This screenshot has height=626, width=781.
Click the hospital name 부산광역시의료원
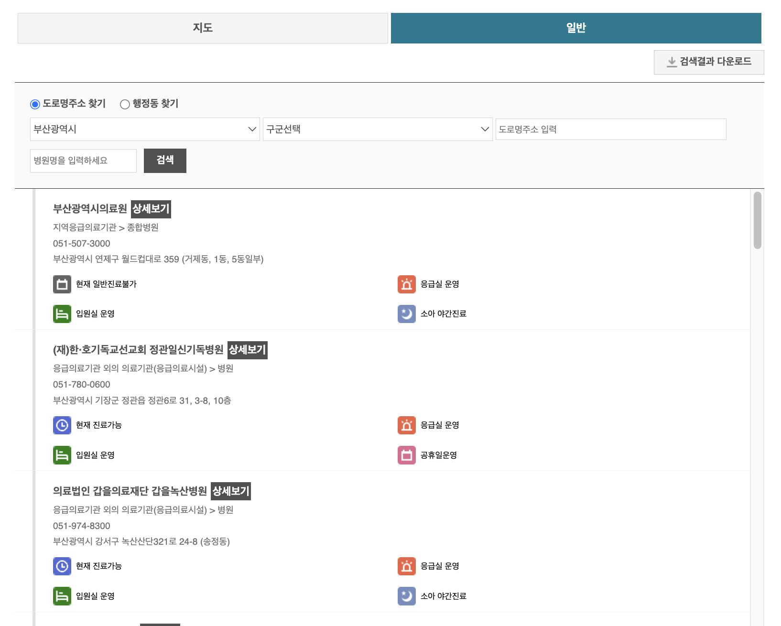click(x=90, y=209)
